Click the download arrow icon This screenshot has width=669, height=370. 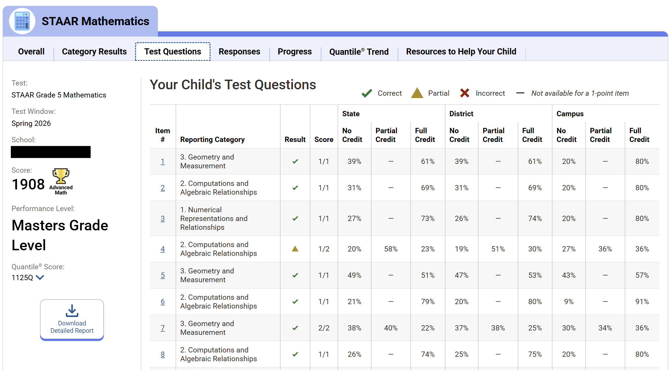[72, 311]
